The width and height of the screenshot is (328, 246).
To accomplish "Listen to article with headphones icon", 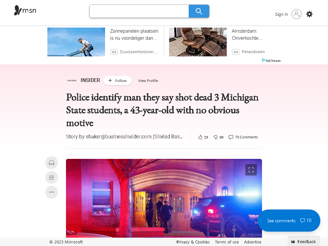I will (x=52, y=163).
